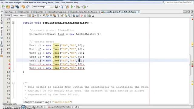Open the Window menu
Screen dimensions: 194x109
69,2
